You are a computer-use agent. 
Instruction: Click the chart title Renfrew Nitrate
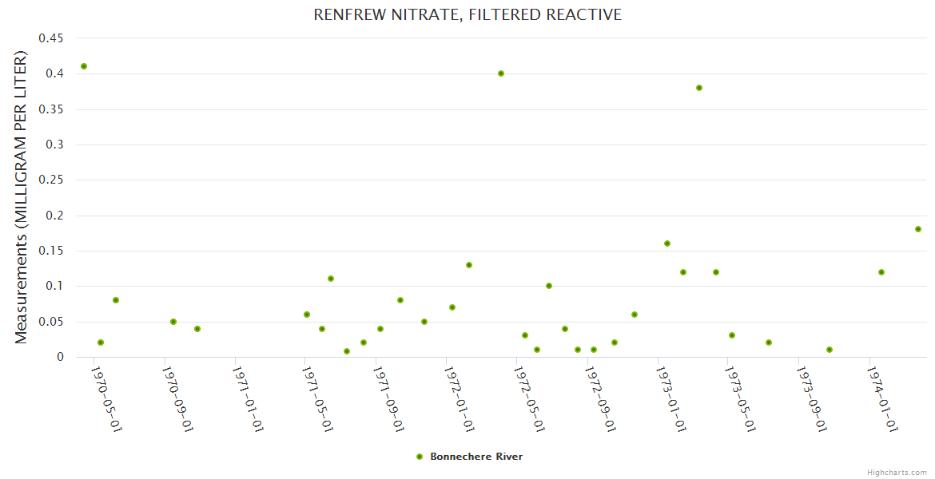click(467, 14)
